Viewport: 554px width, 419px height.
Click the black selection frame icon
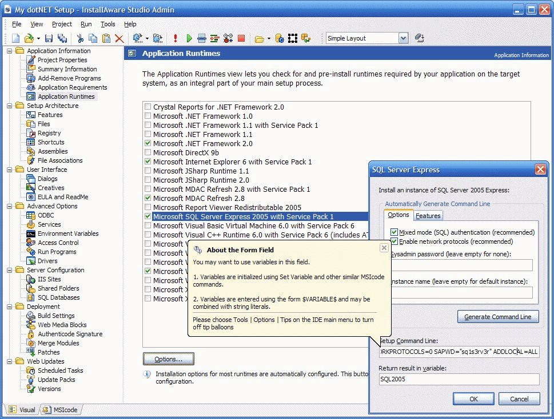pyautogui.click(x=293, y=38)
